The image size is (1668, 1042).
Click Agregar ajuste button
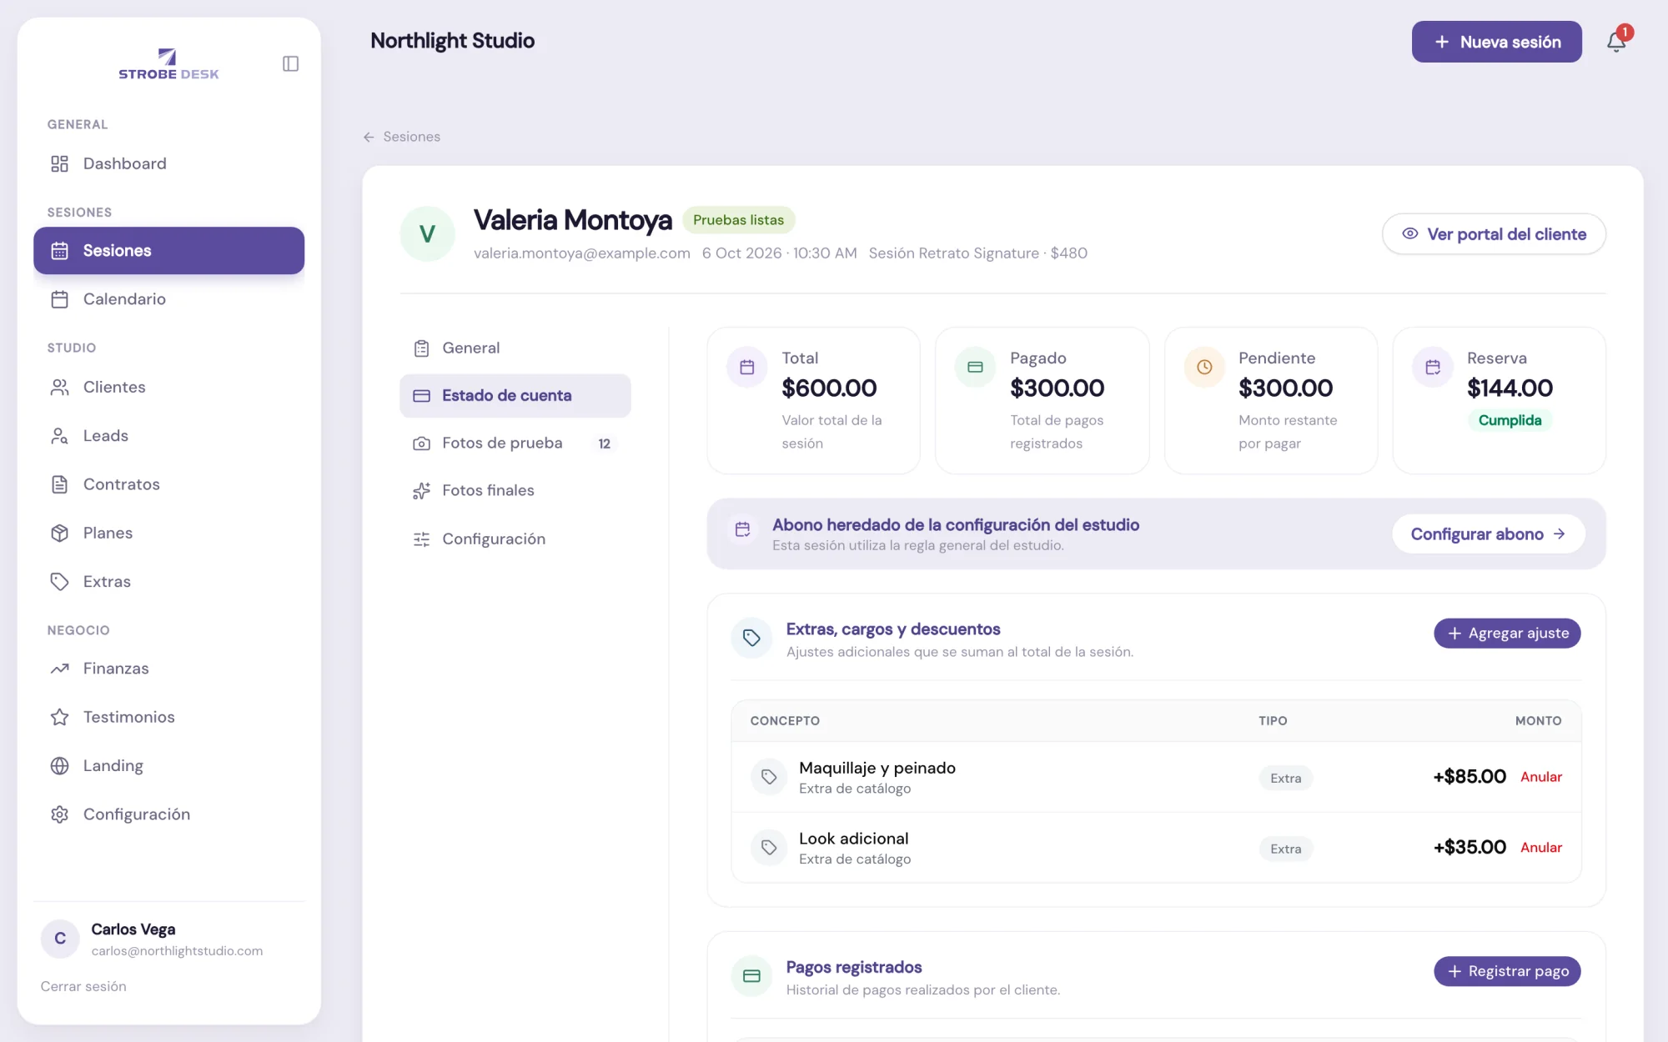pyautogui.click(x=1507, y=634)
